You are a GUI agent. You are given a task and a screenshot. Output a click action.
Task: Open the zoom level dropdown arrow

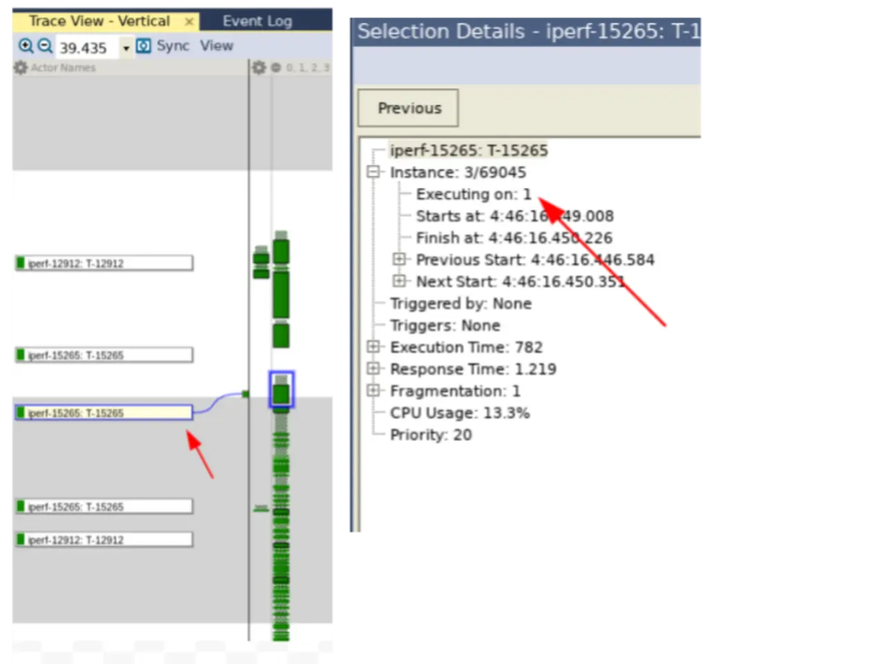pyautogui.click(x=126, y=48)
